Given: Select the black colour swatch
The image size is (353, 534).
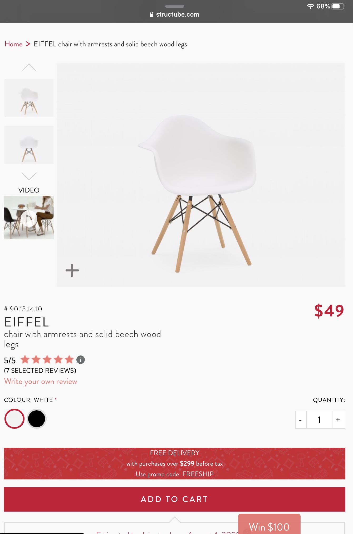Looking at the screenshot, I should (37, 419).
